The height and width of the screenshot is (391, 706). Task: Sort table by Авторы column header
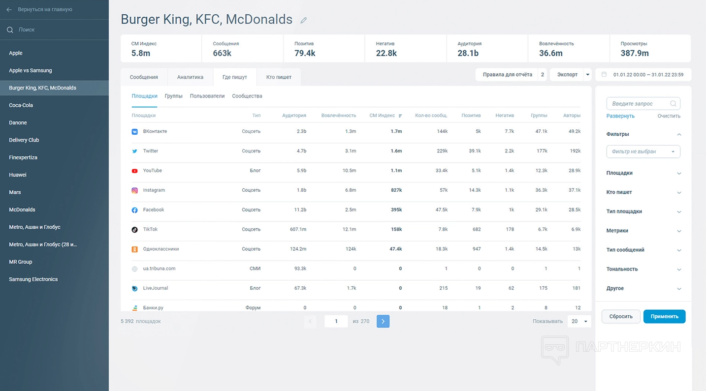click(x=572, y=116)
